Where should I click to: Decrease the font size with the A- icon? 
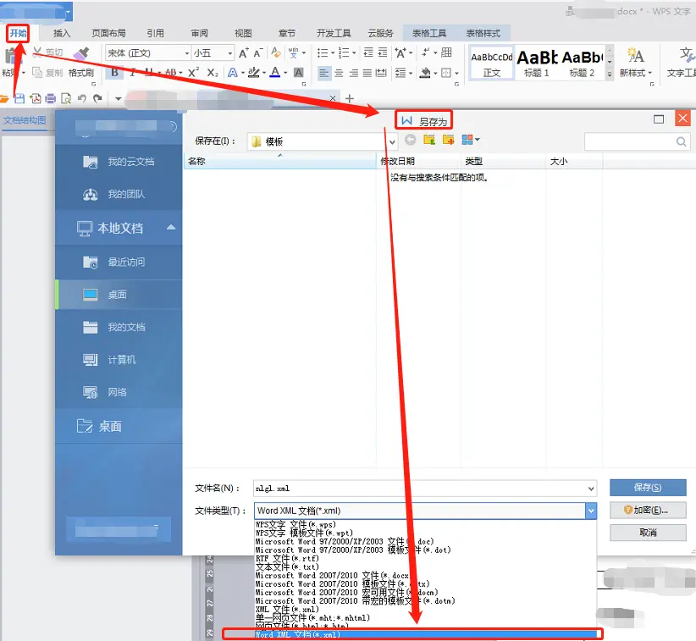[x=258, y=53]
